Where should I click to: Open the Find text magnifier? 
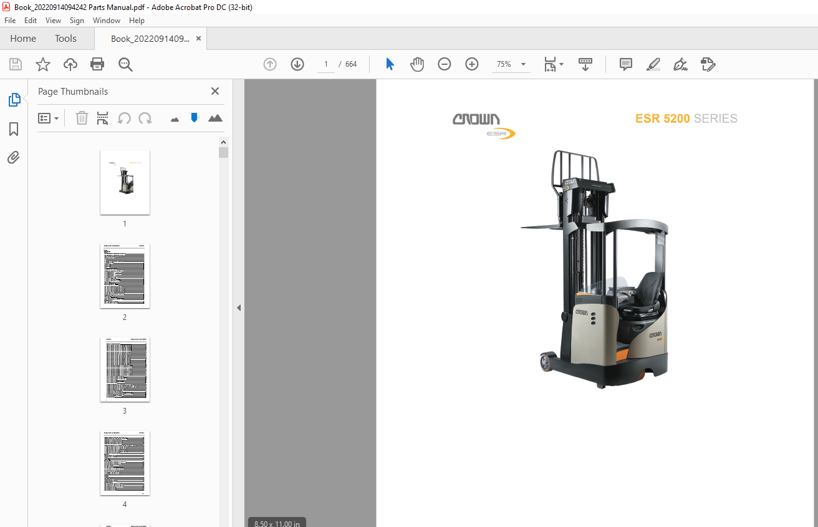coord(126,64)
